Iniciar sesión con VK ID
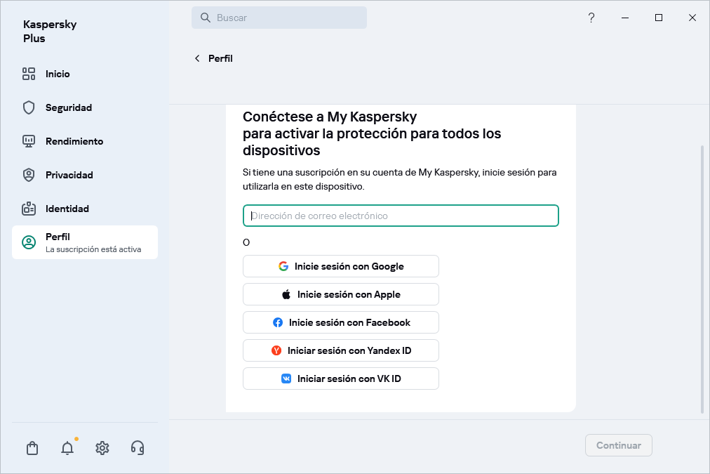This screenshot has width=710, height=474. [340, 378]
